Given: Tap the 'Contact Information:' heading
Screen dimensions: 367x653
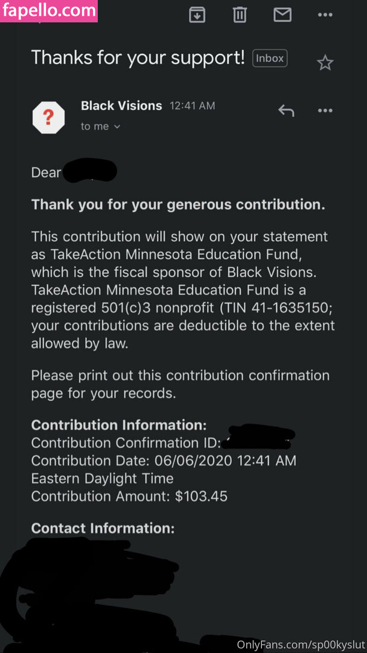Looking at the screenshot, I should (x=103, y=528).
